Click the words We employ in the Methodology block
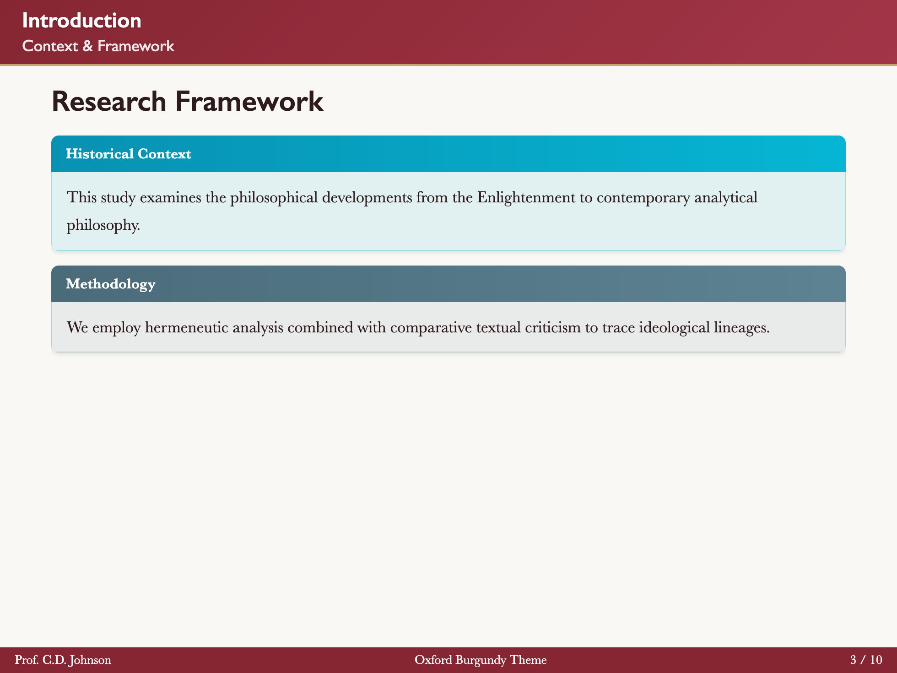The width and height of the screenshot is (897, 673). point(104,327)
